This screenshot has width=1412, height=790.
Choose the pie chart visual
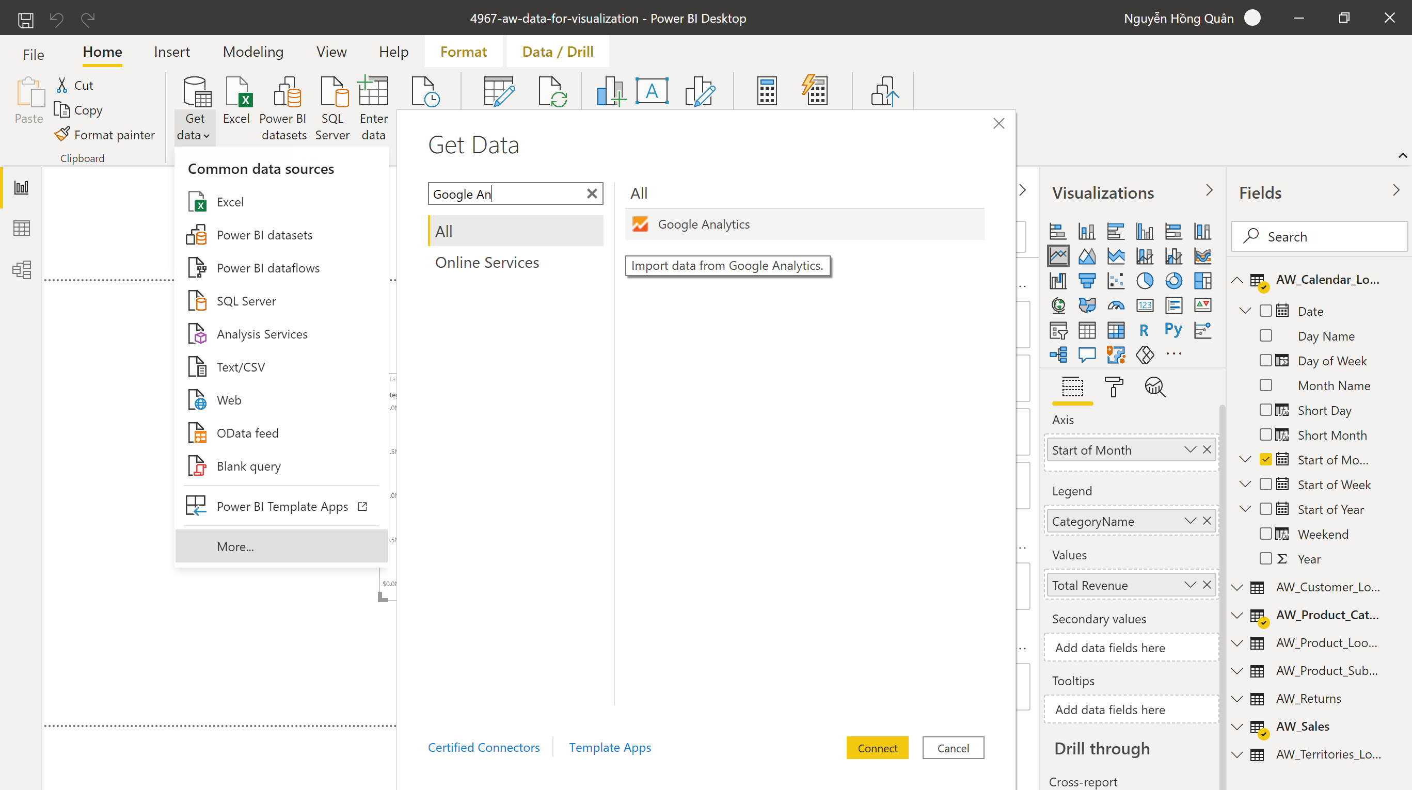[x=1145, y=281]
